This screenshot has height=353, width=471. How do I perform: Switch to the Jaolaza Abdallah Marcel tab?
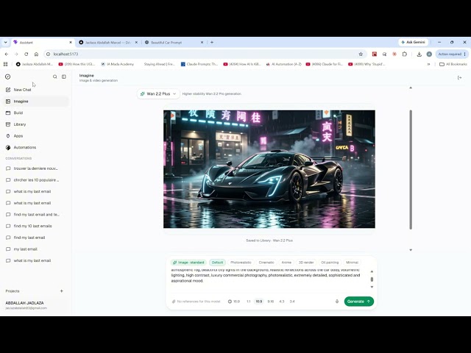coord(107,43)
